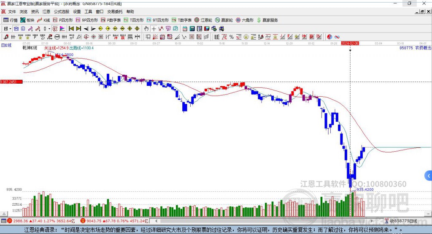Open the calculator icon

(192, 29)
